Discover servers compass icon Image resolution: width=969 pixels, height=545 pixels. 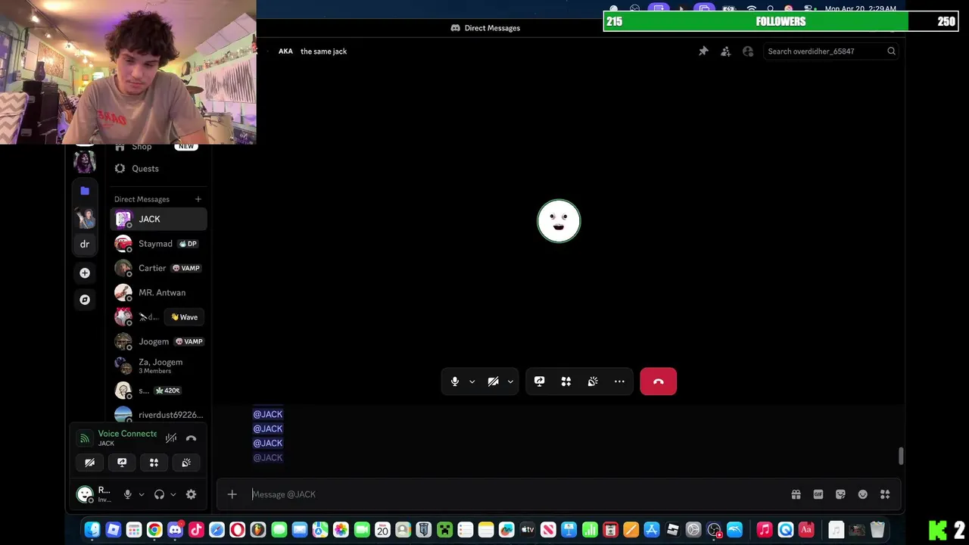[x=85, y=300]
